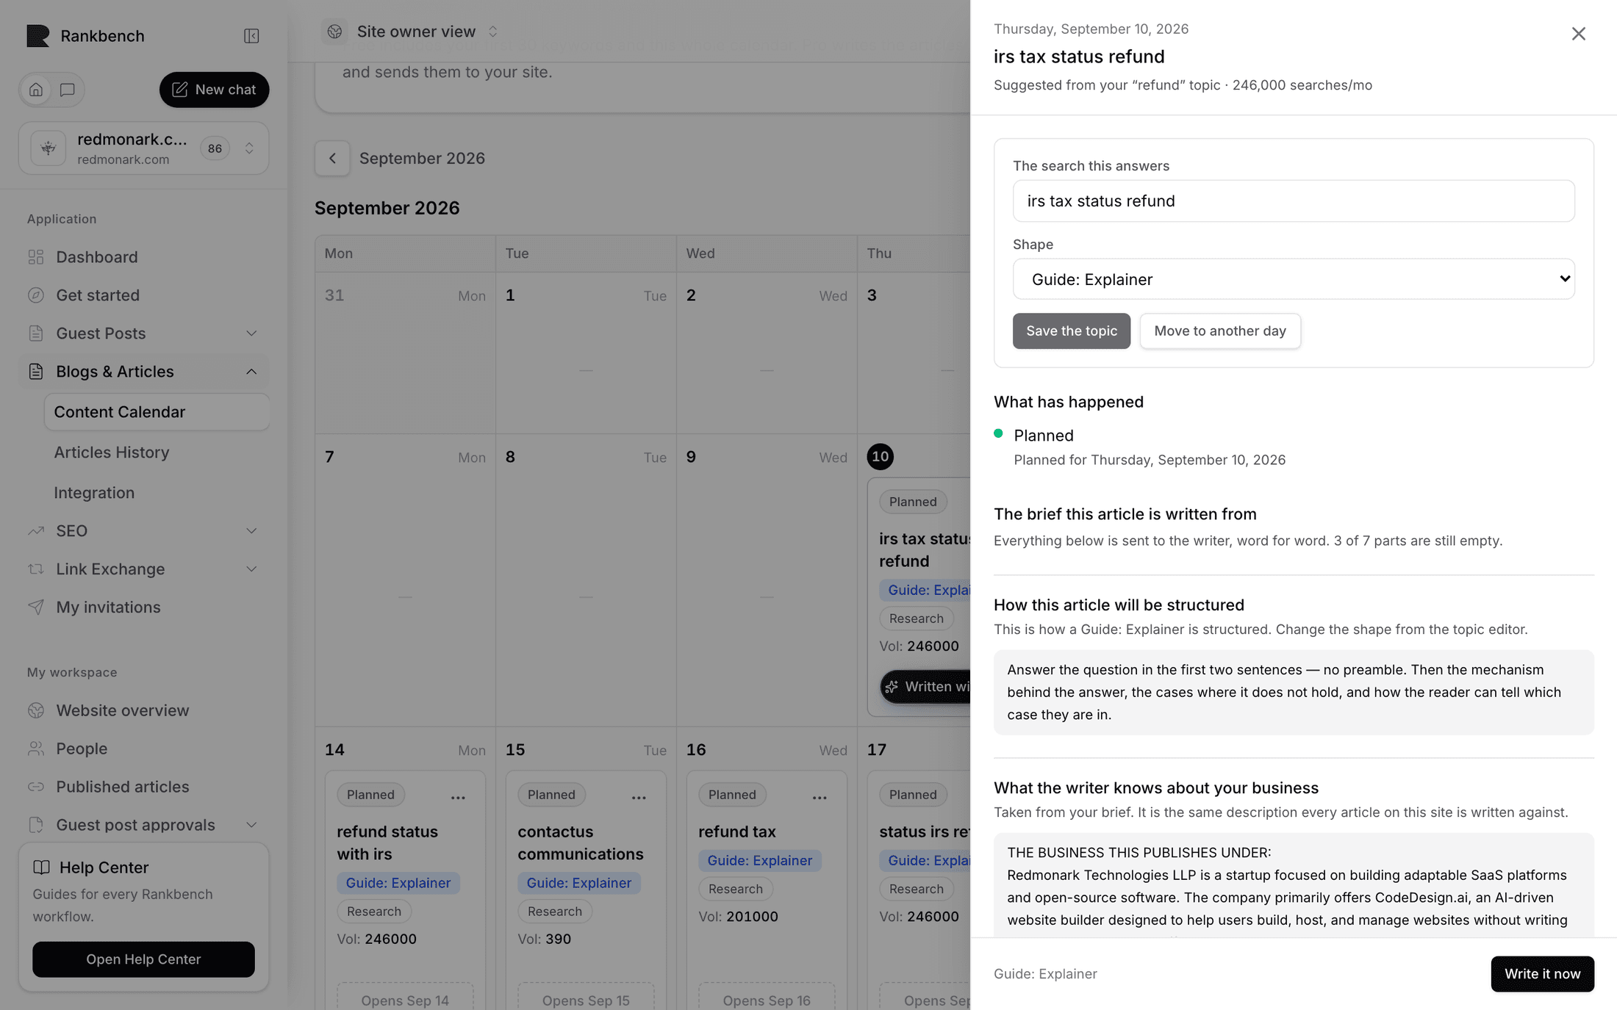Change the Site owner view switcher
The image size is (1617, 1010).
[x=410, y=32]
